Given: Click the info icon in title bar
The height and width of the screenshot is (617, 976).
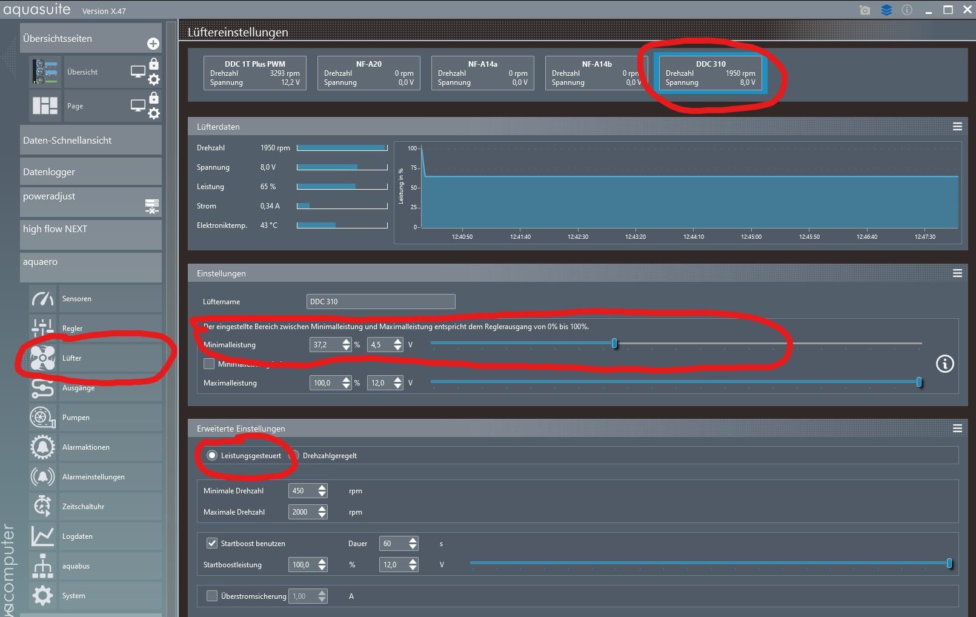Looking at the screenshot, I should 907,10.
